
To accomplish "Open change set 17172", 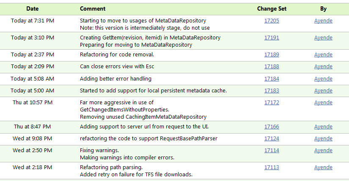I will tap(272, 103).
